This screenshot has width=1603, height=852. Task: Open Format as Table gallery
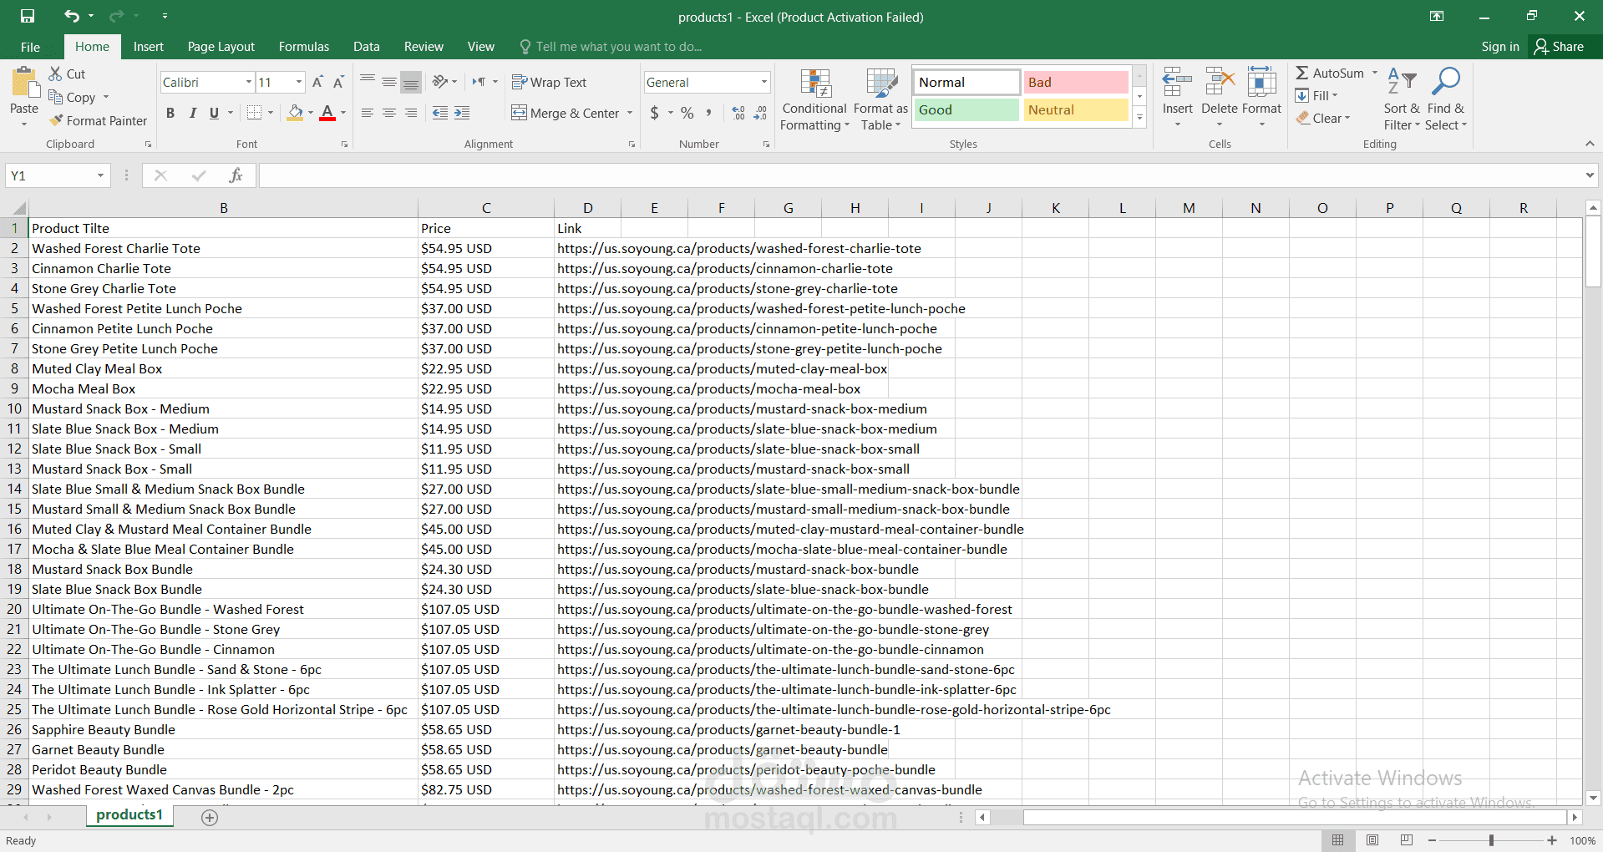point(880,99)
